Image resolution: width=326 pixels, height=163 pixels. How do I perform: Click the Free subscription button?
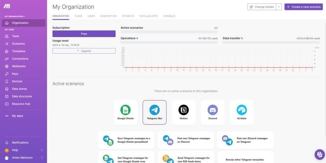[x=84, y=34]
